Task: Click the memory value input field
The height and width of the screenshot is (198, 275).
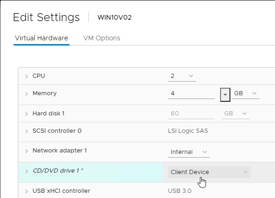Action: coord(191,93)
